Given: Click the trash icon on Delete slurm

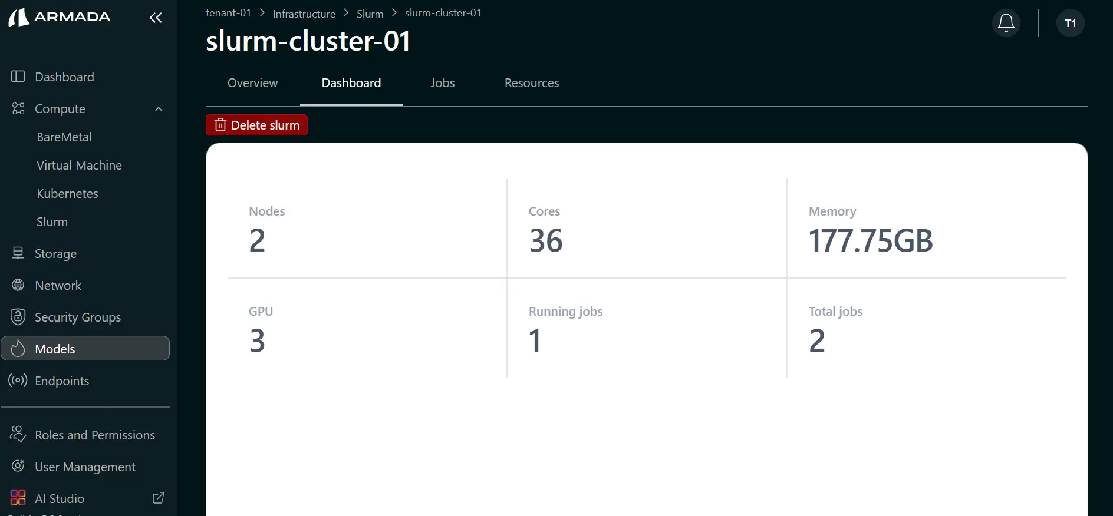Looking at the screenshot, I should coord(220,125).
